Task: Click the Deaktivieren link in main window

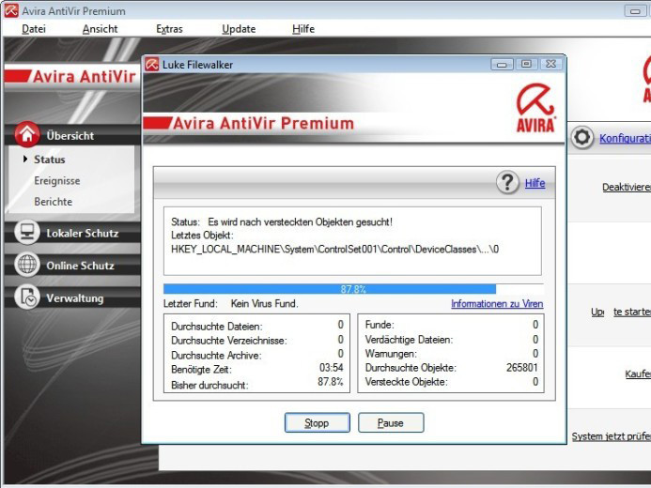Action: click(627, 187)
